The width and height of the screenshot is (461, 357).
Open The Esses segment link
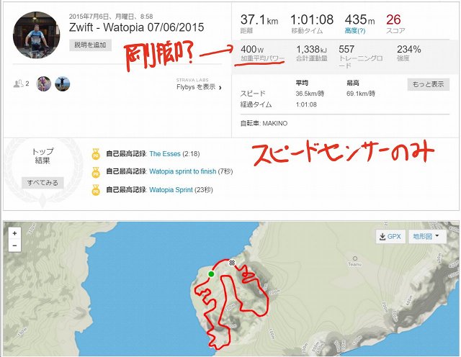(165, 154)
